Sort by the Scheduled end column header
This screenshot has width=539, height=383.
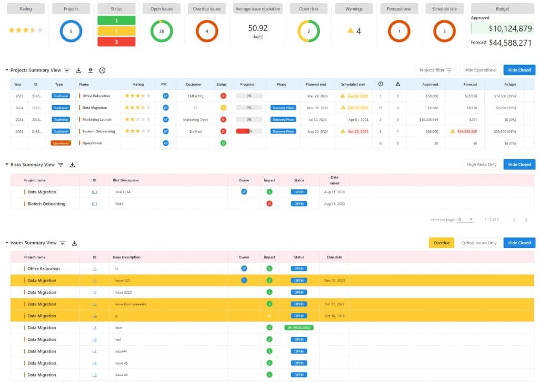click(x=352, y=84)
